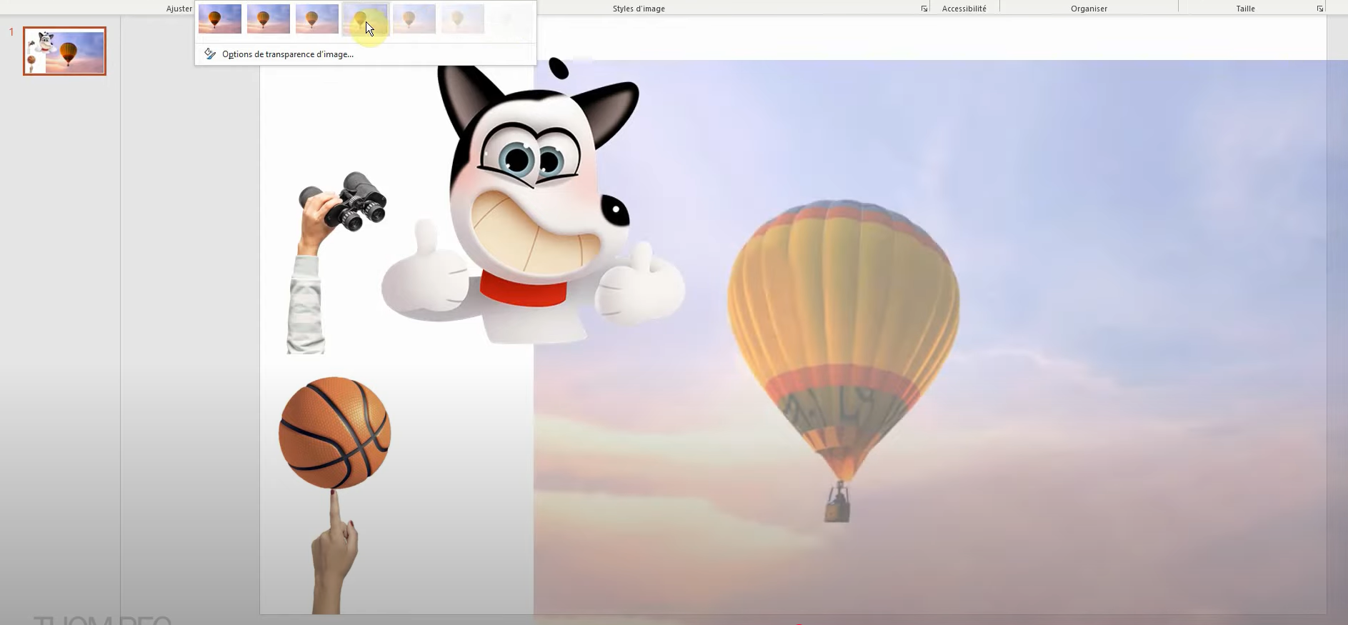Click the Accessibilité group label
1348x625 pixels.
964,9
